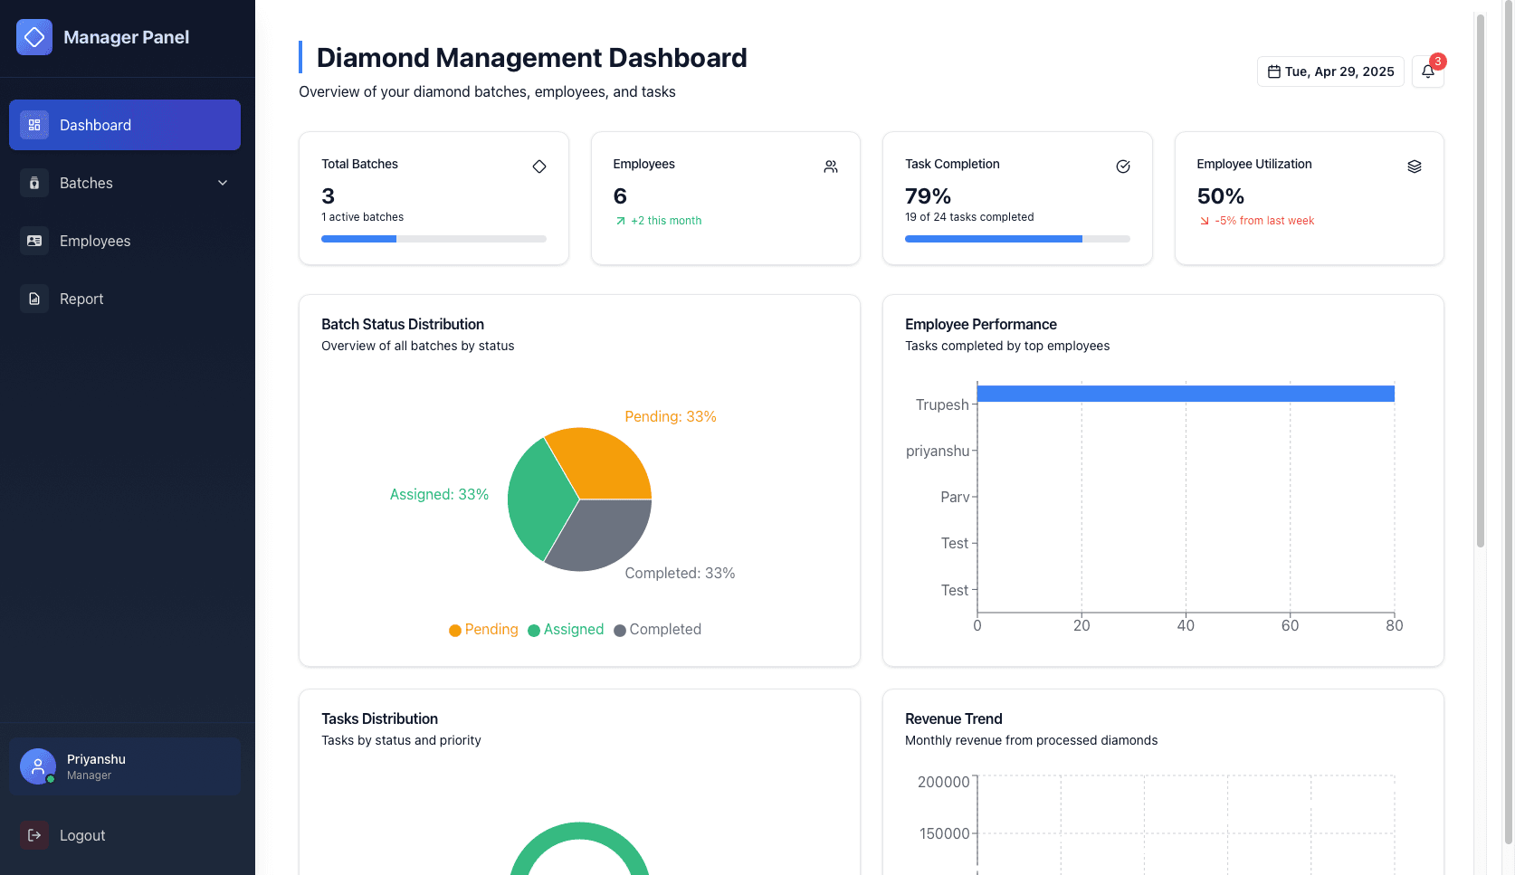The image size is (1515, 875).
Task: Click the check-circle icon in Task Completion
Action: tap(1123, 166)
